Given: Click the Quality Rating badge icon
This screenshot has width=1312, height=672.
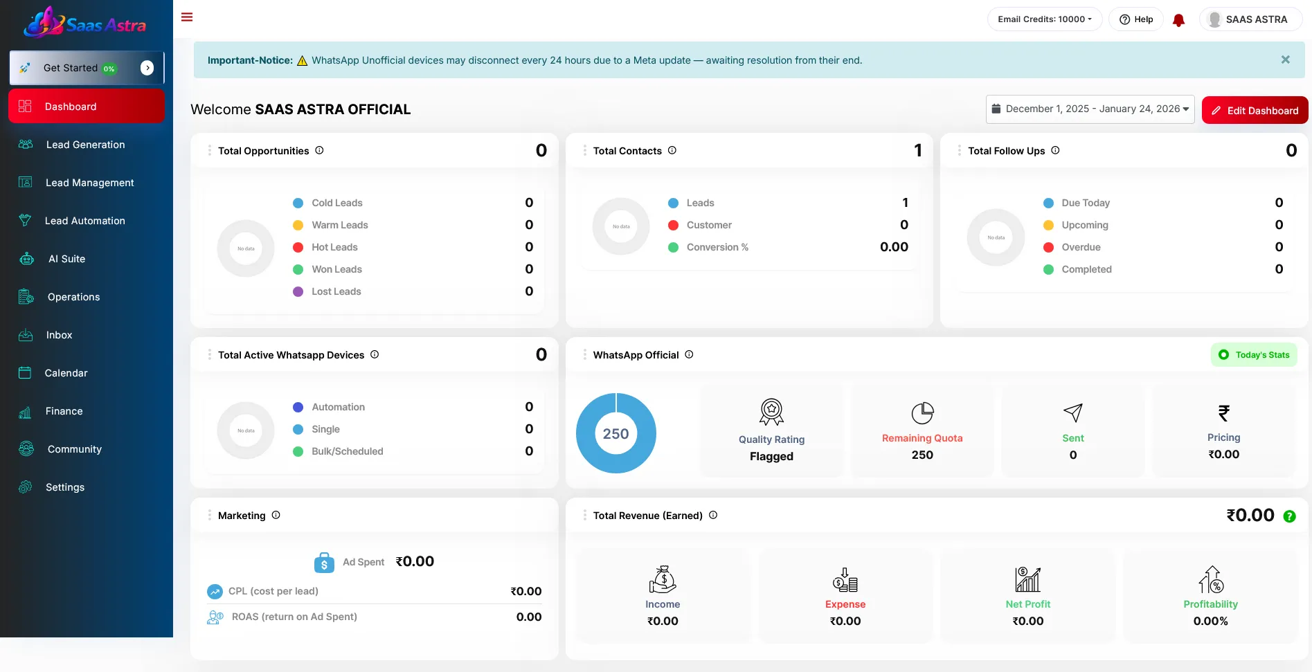Looking at the screenshot, I should (x=771, y=412).
